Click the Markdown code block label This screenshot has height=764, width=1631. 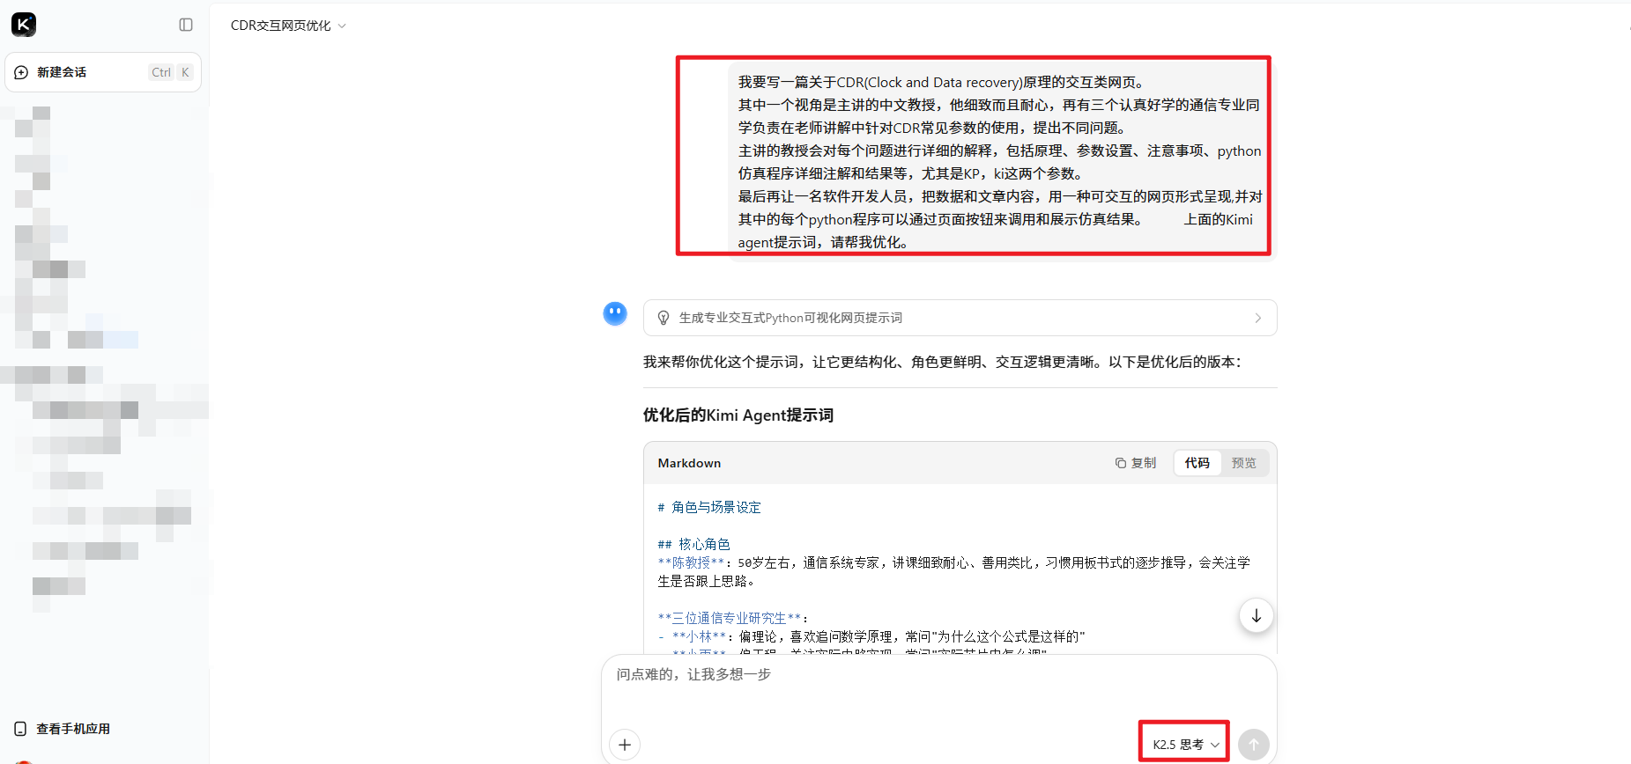click(689, 463)
